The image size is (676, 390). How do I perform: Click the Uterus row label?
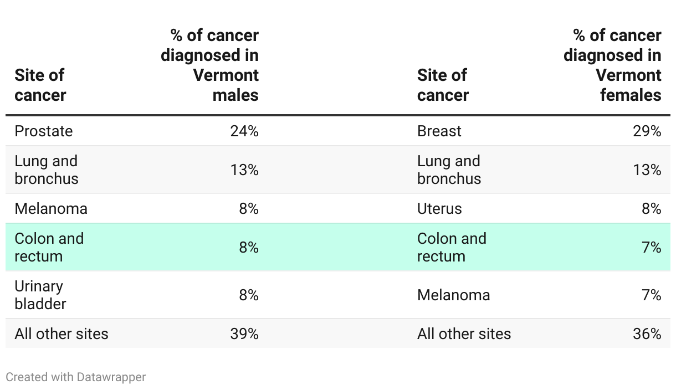[439, 209]
